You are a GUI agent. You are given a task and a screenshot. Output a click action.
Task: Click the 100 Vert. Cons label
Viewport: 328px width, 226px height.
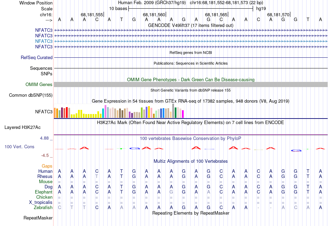(19, 147)
